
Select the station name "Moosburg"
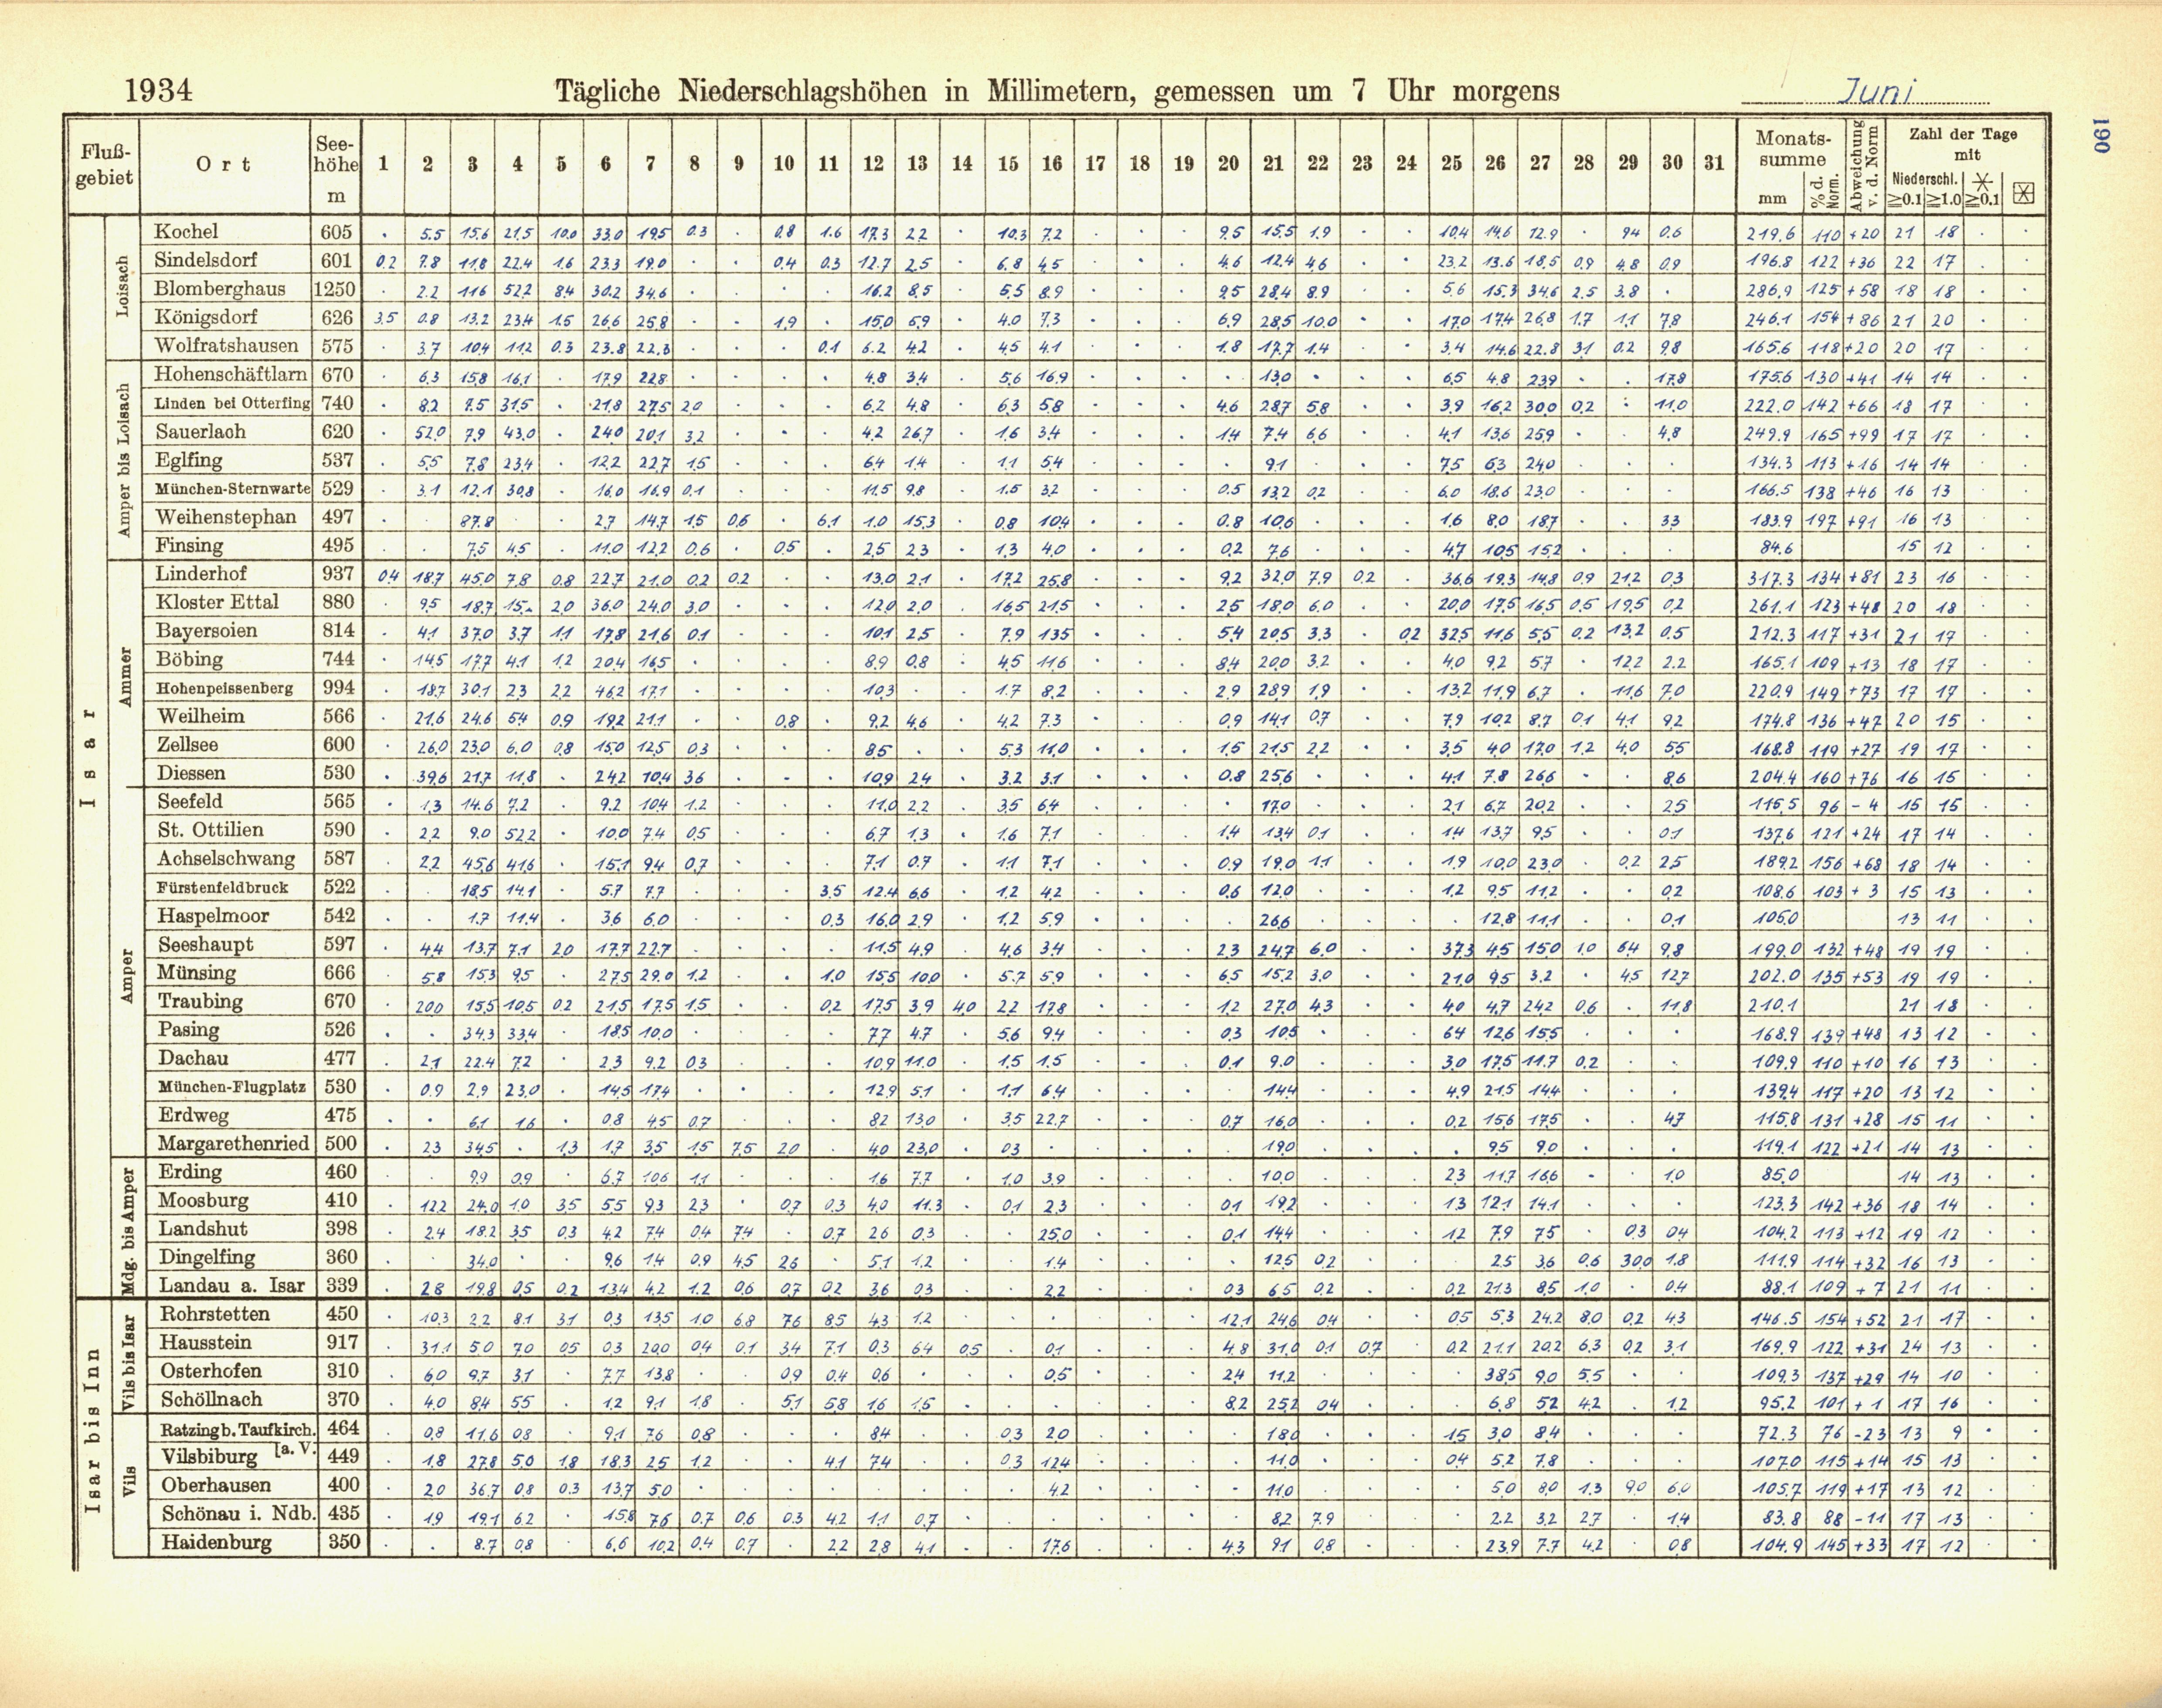pyautogui.click(x=203, y=1200)
